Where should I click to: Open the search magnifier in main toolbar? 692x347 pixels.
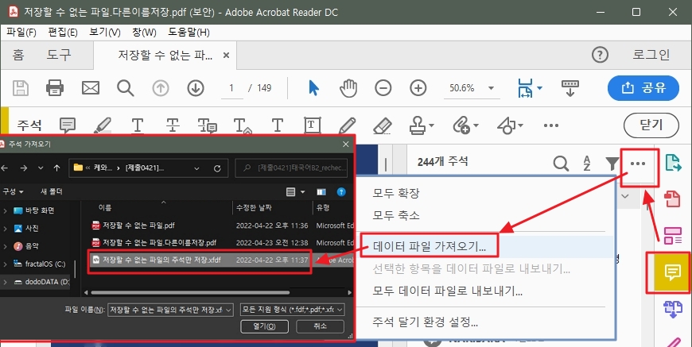click(x=126, y=88)
